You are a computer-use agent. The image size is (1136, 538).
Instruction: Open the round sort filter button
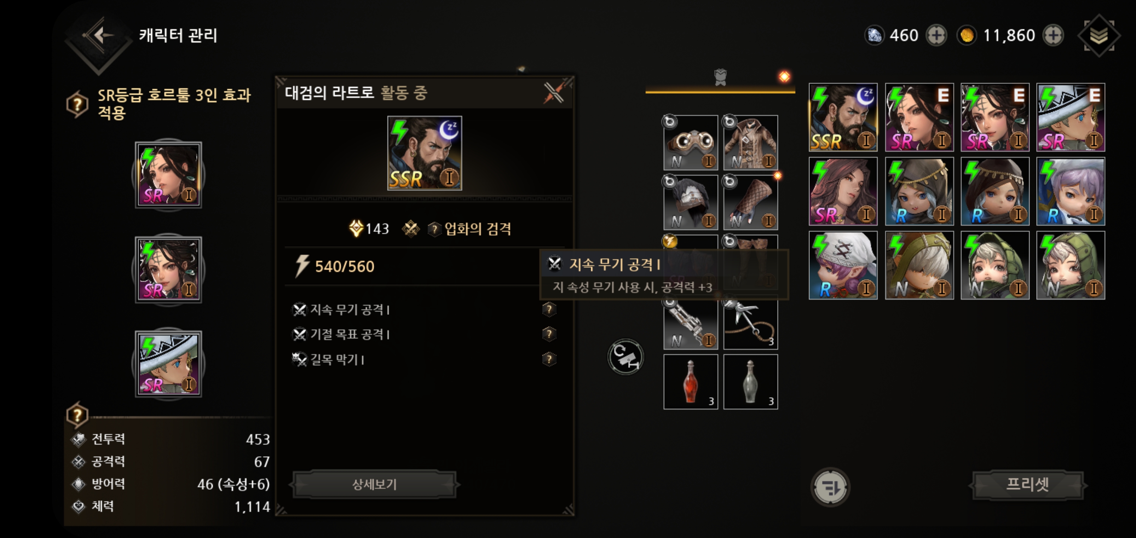(830, 487)
